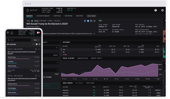
Task: Switch to compact list view in mobile
Action: (39, 44)
